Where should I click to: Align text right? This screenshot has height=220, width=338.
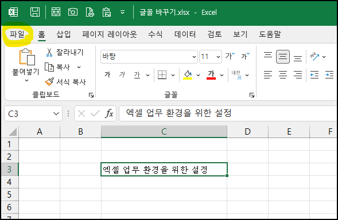[x=298, y=74]
